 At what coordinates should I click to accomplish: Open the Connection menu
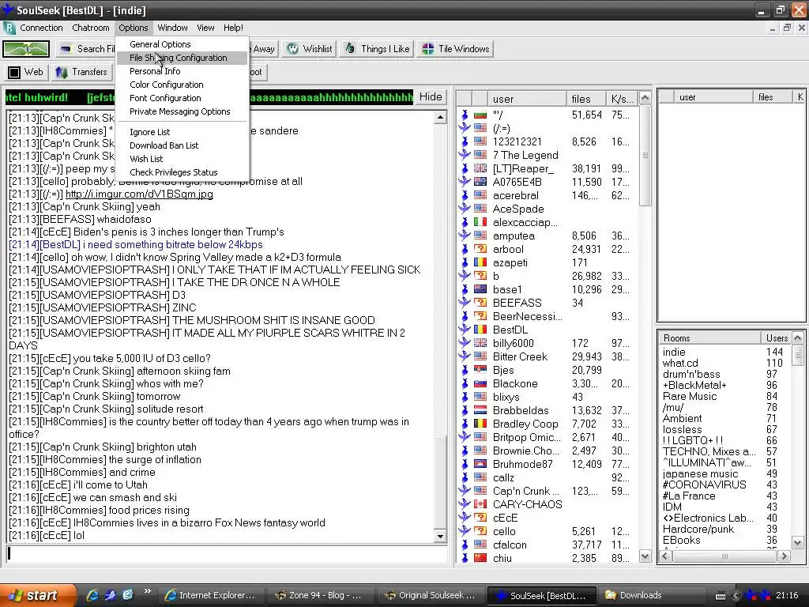(41, 28)
